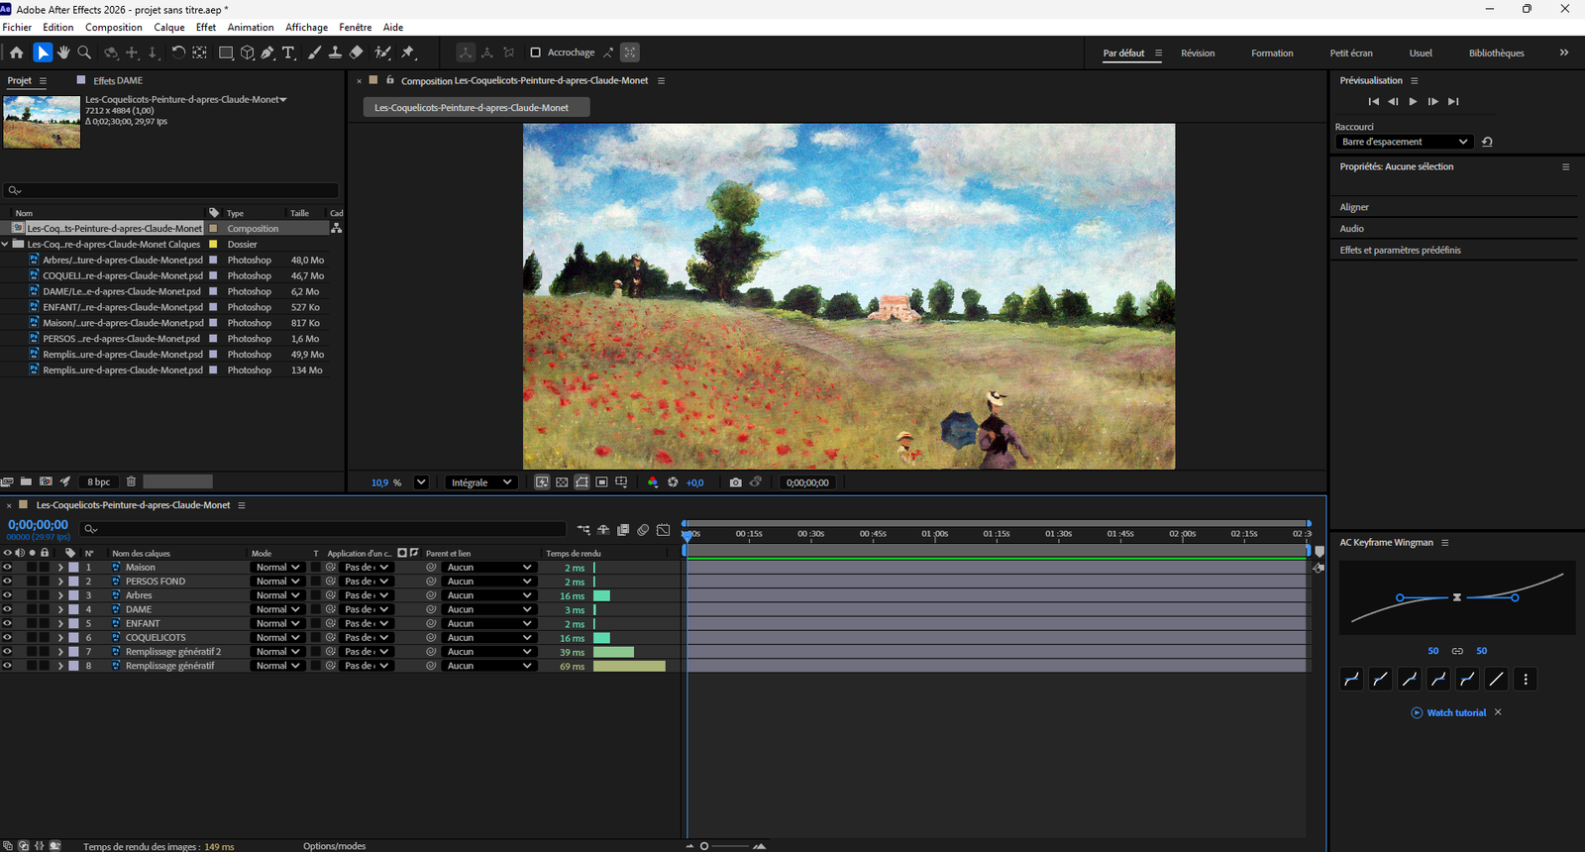Open the Watch tutorial link
Image resolution: width=1585 pixels, height=852 pixels.
[x=1456, y=712]
